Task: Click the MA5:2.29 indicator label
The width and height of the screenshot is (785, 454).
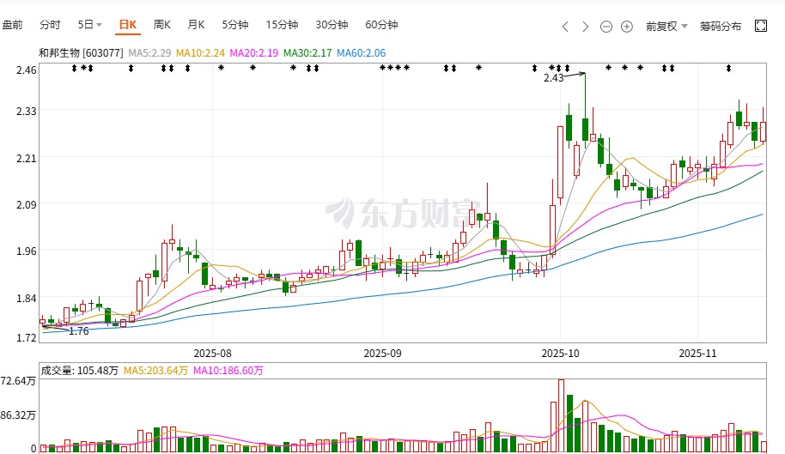Action: [149, 53]
